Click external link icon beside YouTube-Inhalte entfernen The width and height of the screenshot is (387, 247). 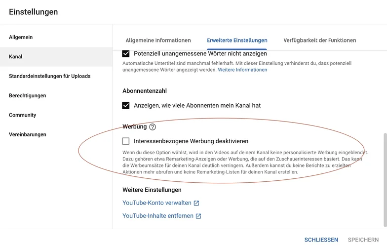[198, 216]
